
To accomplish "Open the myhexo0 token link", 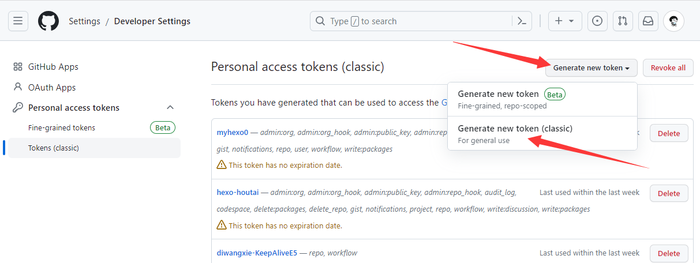I will point(232,133).
